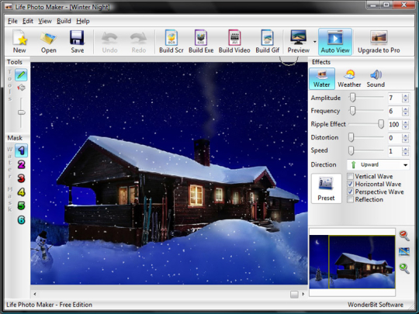Open the Build menu
The image size is (419, 314).
(x=64, y=21)
